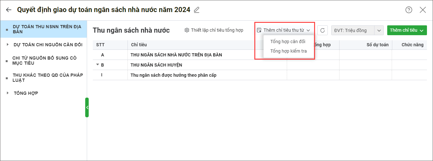Click the refresh icon button

click(x=322, y=30)
